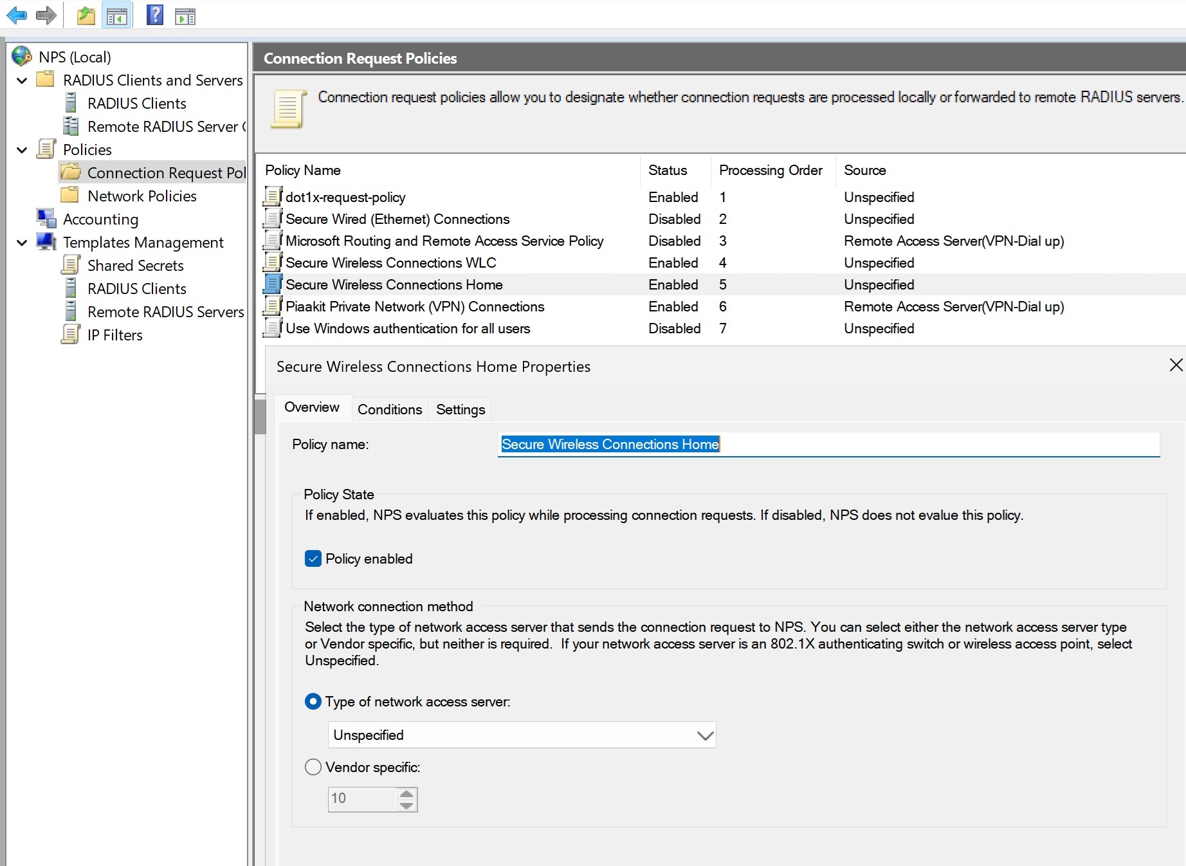Sort by the Status column header
1186x866 pixels.
[x=675, y=170]
